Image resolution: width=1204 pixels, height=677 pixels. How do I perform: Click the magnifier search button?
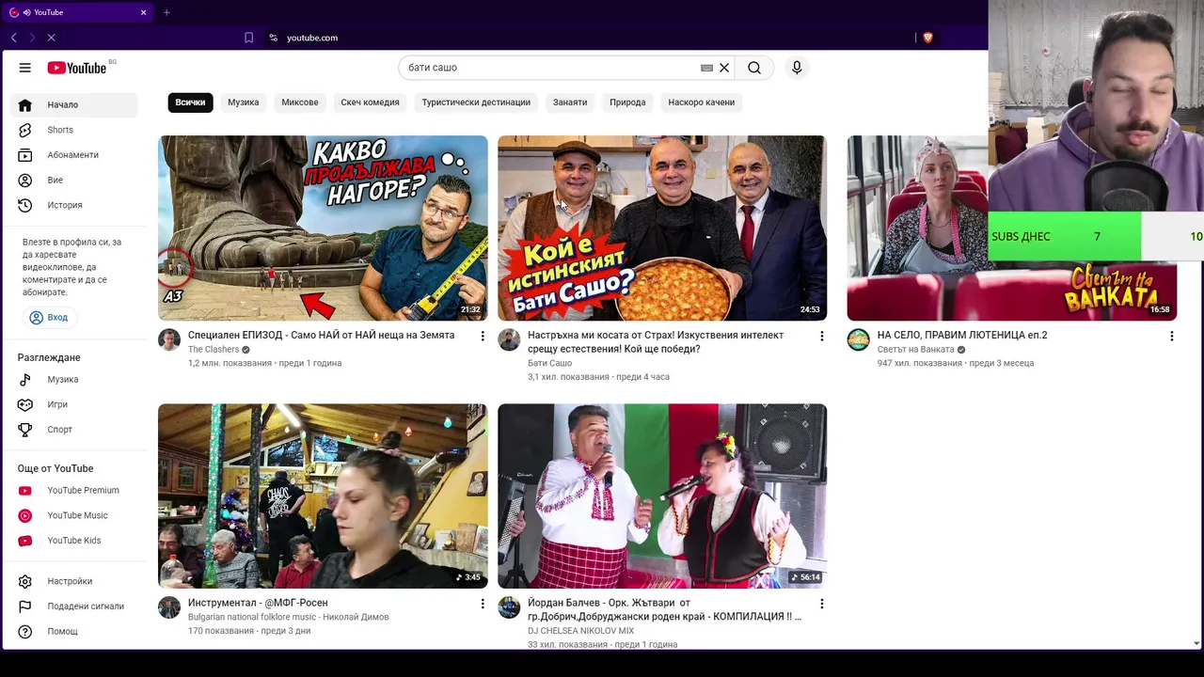[x=754, y=68]
